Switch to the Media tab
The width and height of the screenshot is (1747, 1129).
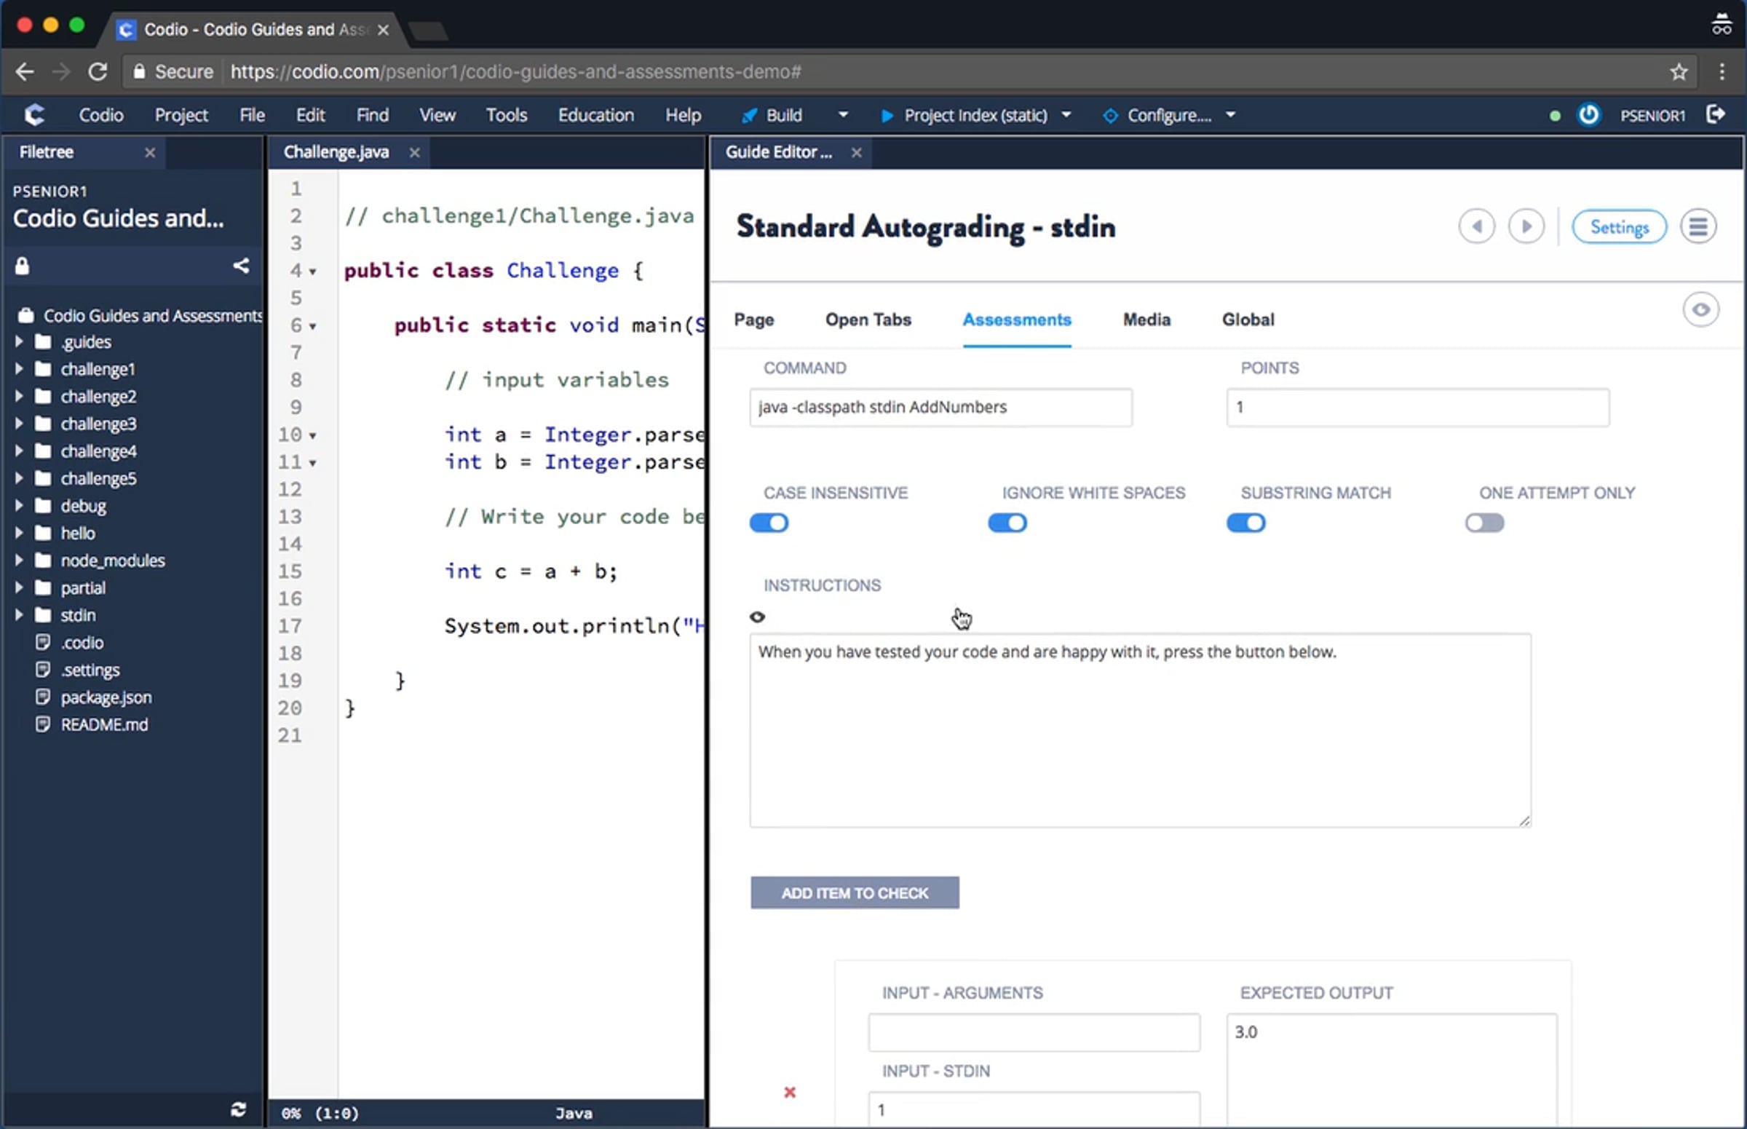[x=1146, y=320]
